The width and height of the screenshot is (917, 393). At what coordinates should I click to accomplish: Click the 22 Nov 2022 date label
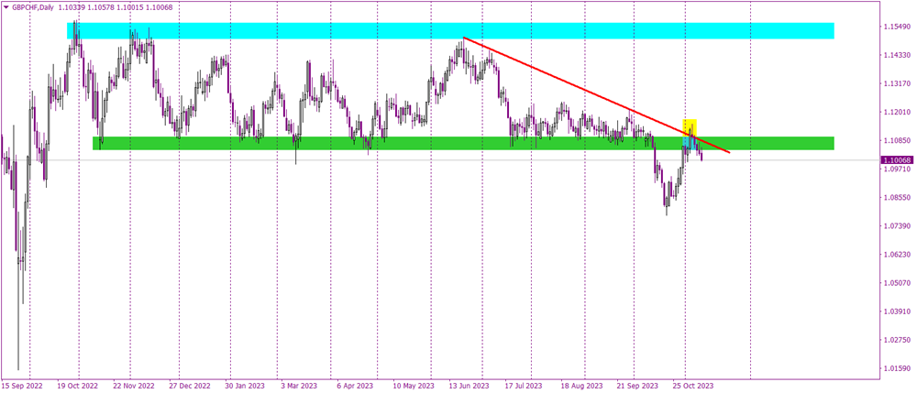click(x=134, y=386)
